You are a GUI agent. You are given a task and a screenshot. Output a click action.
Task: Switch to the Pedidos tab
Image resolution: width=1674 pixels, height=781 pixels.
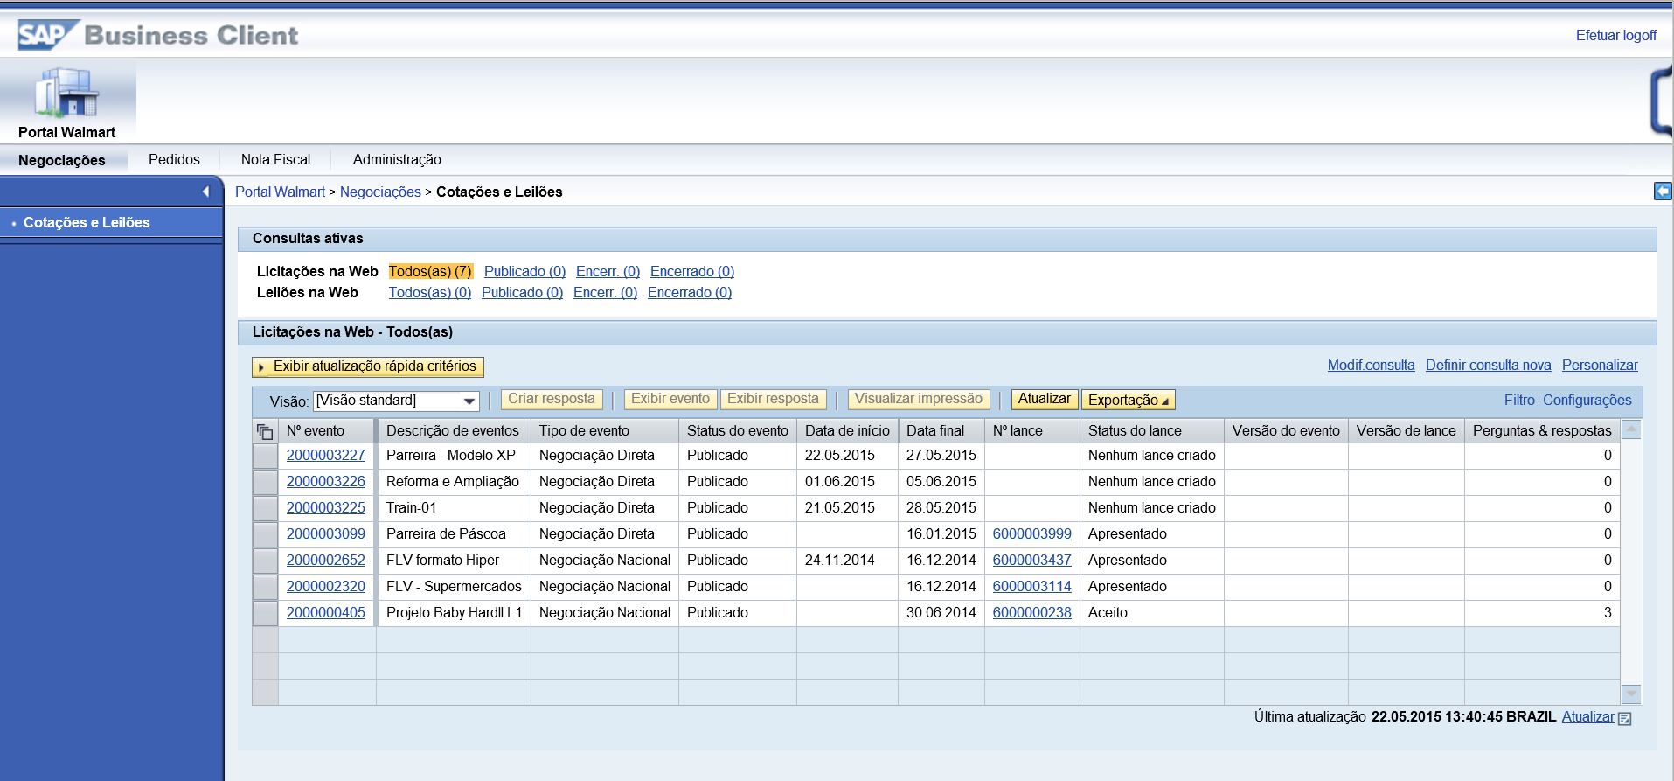(x=174, y=159)
